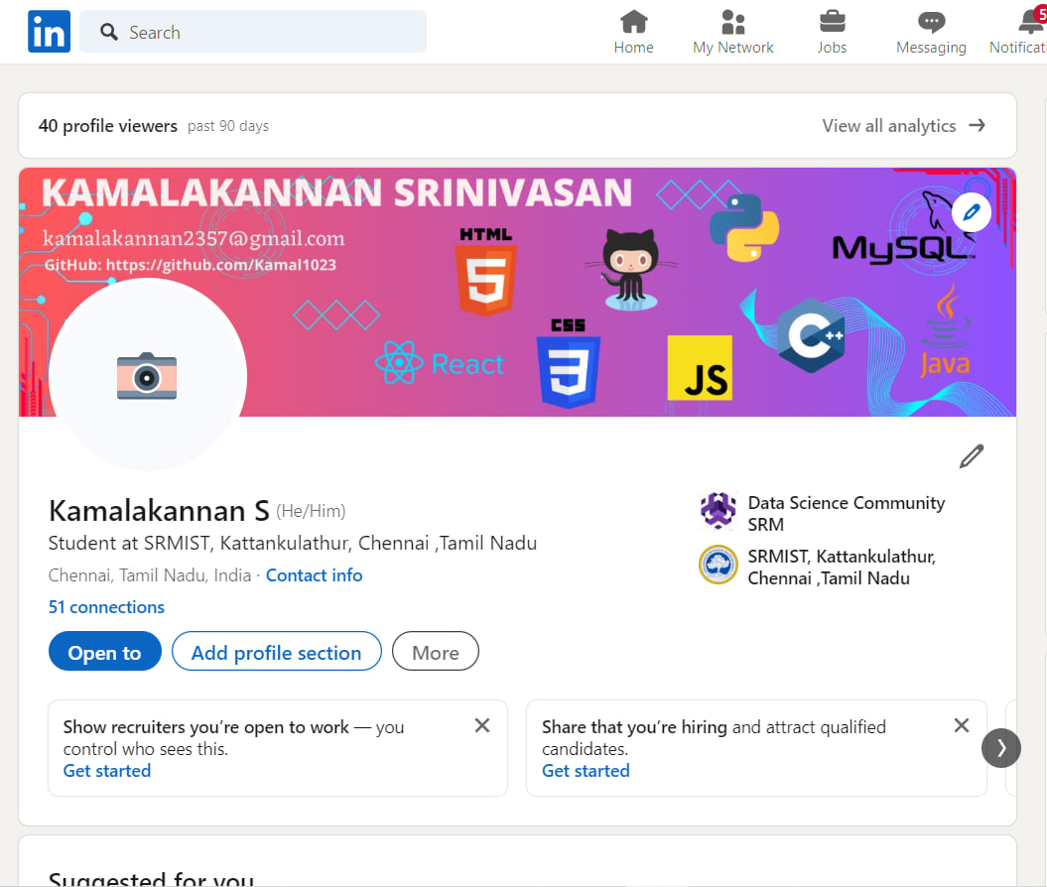Click Add profile section button
1047x887 pixels.
click(x=277, y=652)
